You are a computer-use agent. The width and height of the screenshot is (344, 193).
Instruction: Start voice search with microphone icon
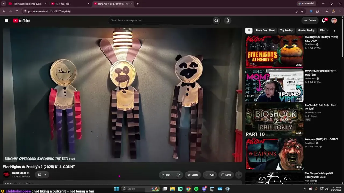click(228, 20)
